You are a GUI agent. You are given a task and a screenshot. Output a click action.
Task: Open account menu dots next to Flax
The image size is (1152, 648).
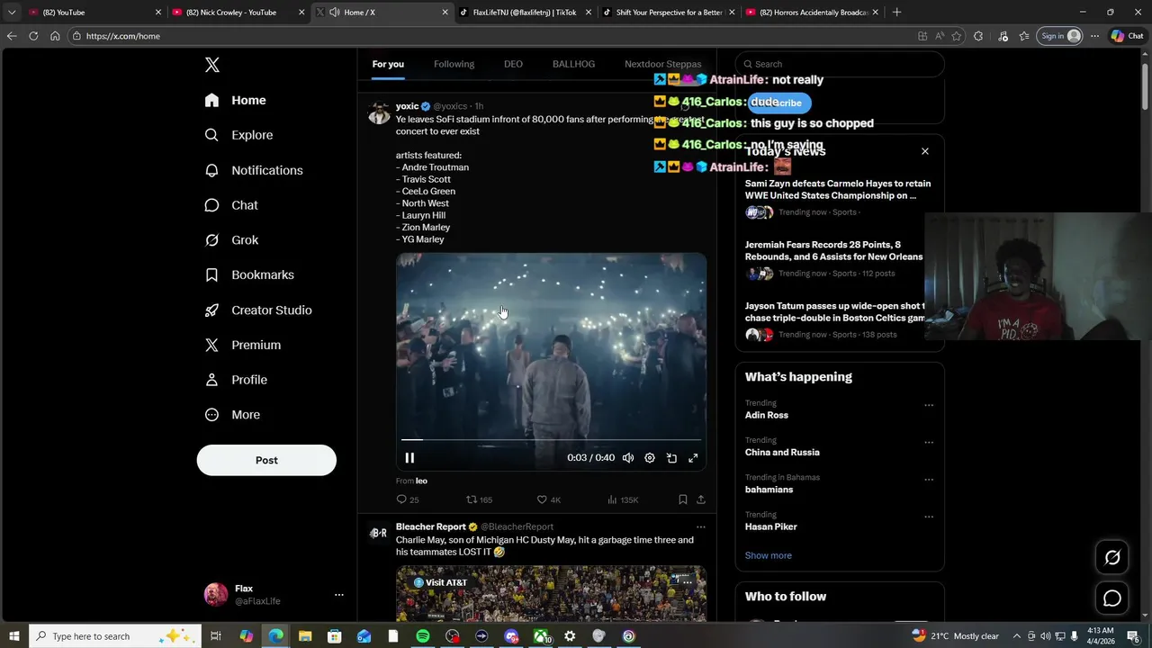pyautogui.click(x=338, y=595)
